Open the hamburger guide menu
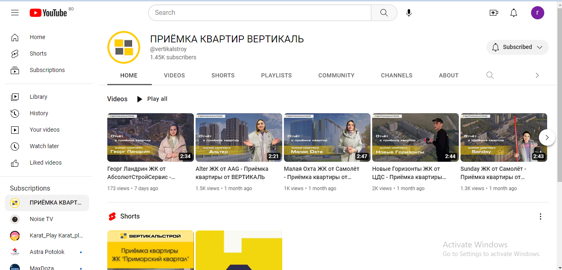The width and height of the screenshot is (562, 270). pos(15,13)
